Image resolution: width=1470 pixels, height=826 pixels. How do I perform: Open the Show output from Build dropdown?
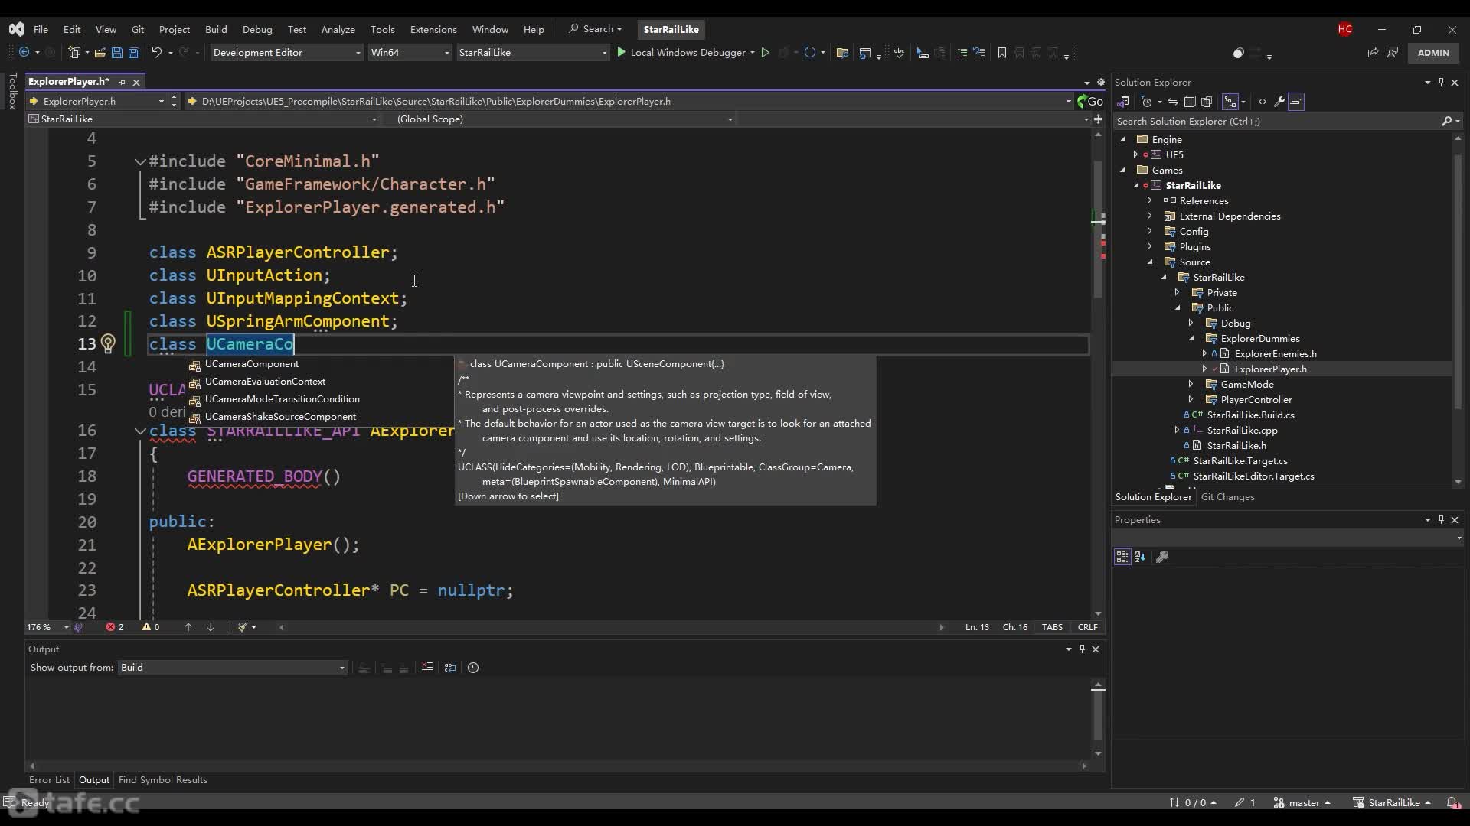coord(232,668)
